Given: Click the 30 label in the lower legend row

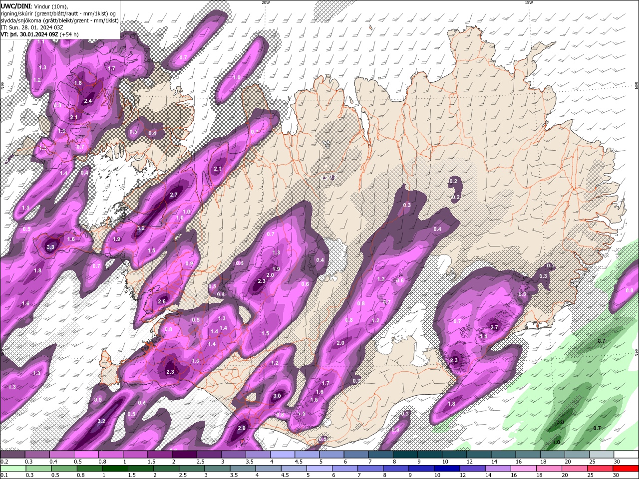Looking at the screenshot, I should 616,476.
